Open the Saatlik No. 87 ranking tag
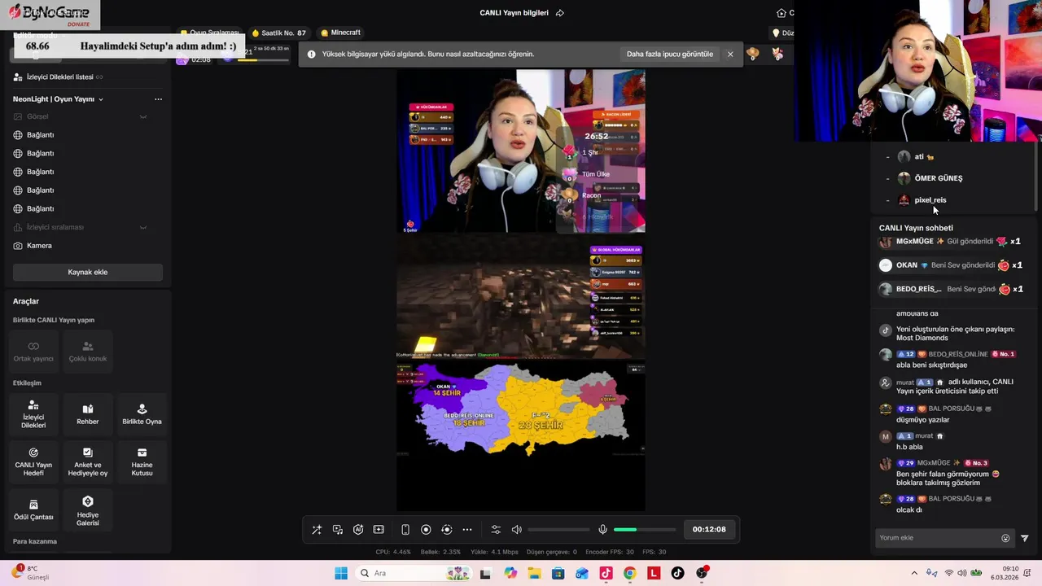The width and height of the screenshot is (1042, 586). (x=278, y=33)
